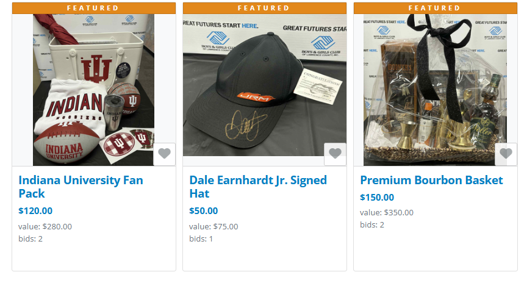524x283 pixels.
Task: Click value $280.00 text on fan pack
Action: click(45, 226)
